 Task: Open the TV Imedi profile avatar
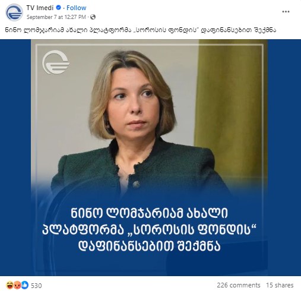[14, 12]
